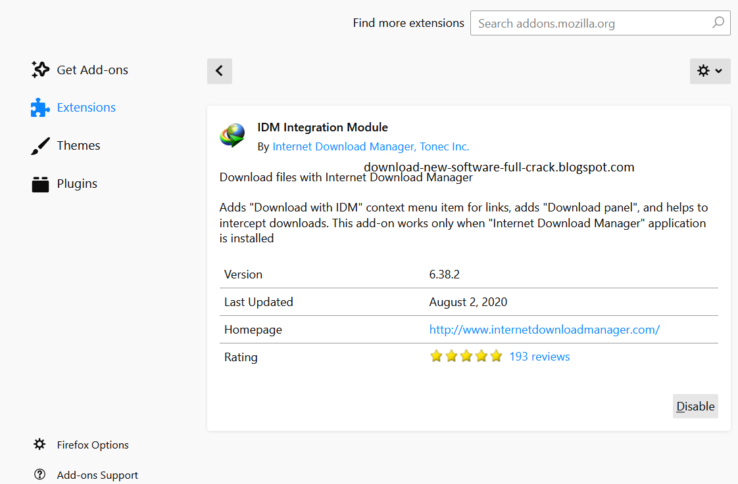
Task: Open the Get Add-ons section
Action: 92,70
